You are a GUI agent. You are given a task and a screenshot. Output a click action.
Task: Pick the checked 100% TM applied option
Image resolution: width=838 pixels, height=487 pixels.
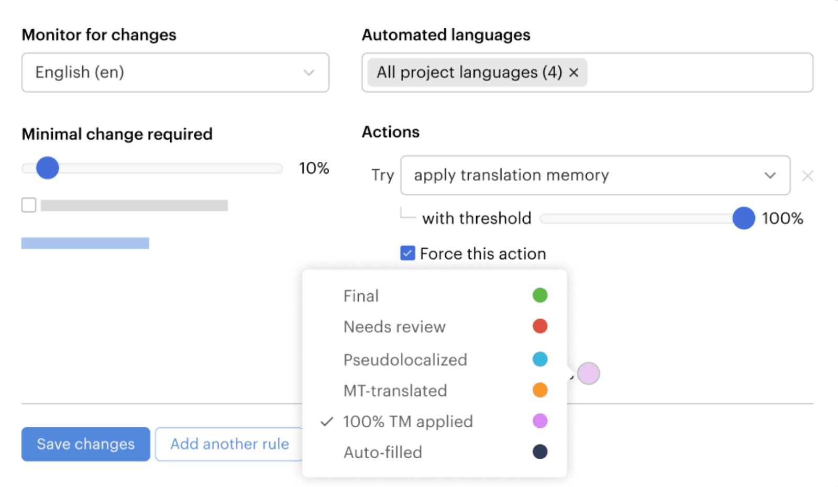[407, 422]
